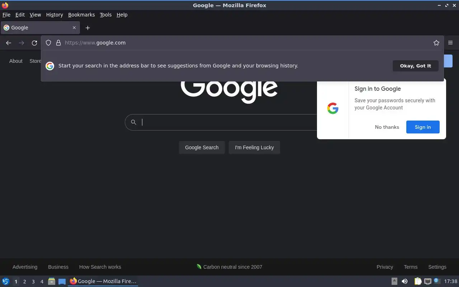The width and height of the screenshot is (459, 287).
Task: Click the Firefox taskbar window entry
Action: (x=103, y=281)
